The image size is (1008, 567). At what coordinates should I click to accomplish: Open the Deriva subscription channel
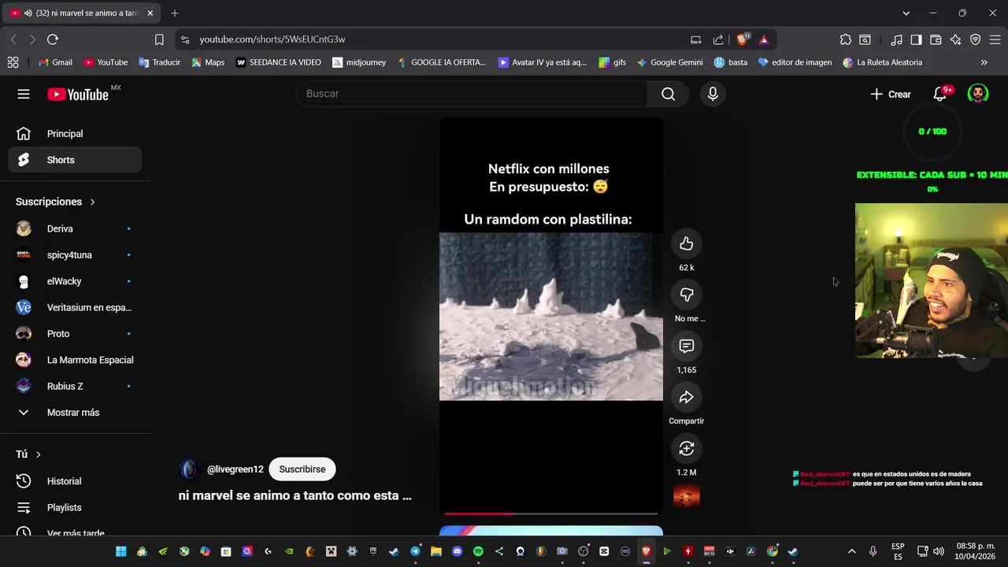point(75,229)
